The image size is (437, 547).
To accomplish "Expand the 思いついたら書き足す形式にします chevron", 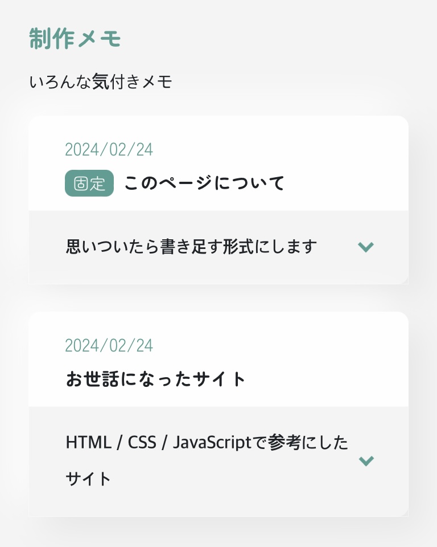I will 366,247.
